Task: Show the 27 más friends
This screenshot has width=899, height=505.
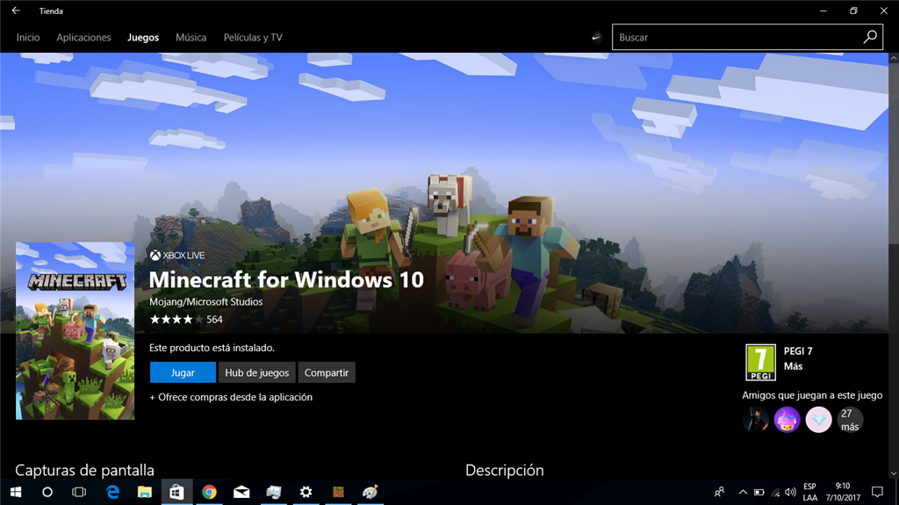Action: click(850, 420)
